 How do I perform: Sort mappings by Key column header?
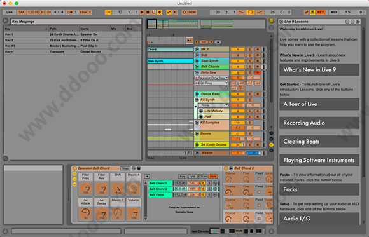(x=26, y=29)
